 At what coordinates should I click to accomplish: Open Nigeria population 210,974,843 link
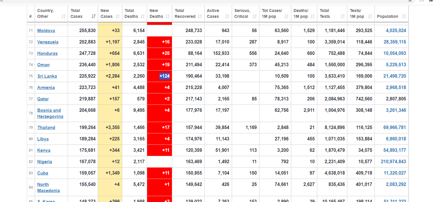[x=393, y=162]
